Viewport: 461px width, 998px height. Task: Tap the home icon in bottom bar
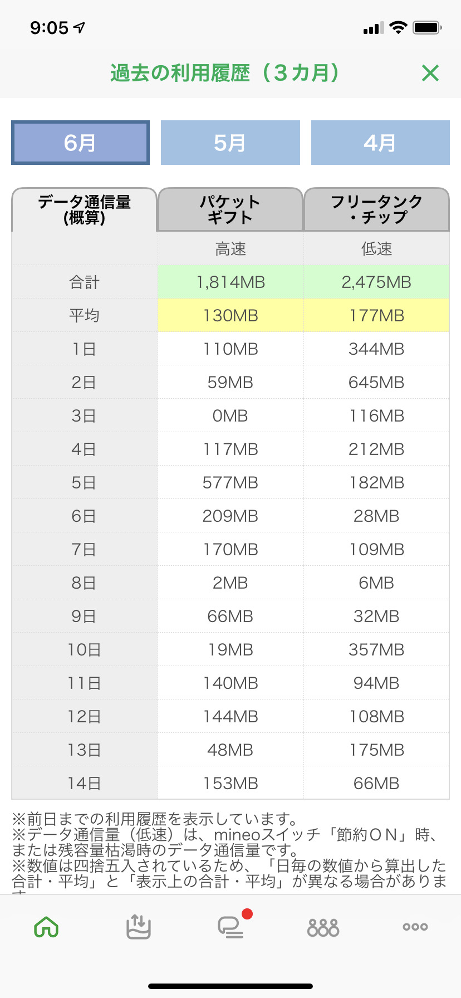coord(46,927)
